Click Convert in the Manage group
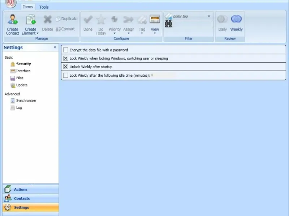Viewport: 289px width, 216px height. click(65, 29)
